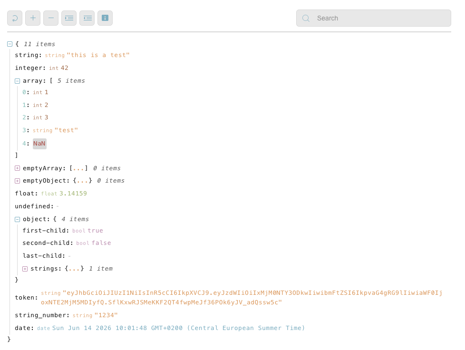Click the reset/reload toolbar icon
Screen dimensions: 465x350
[15, 18]
